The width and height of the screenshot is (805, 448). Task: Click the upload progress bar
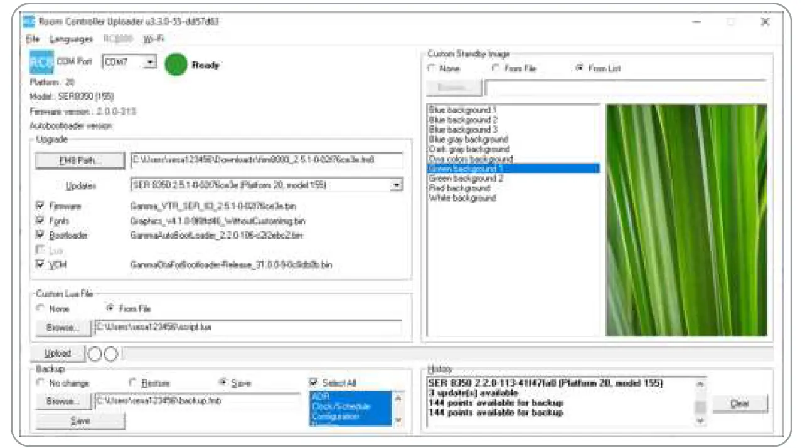click(x=447, y=354)
